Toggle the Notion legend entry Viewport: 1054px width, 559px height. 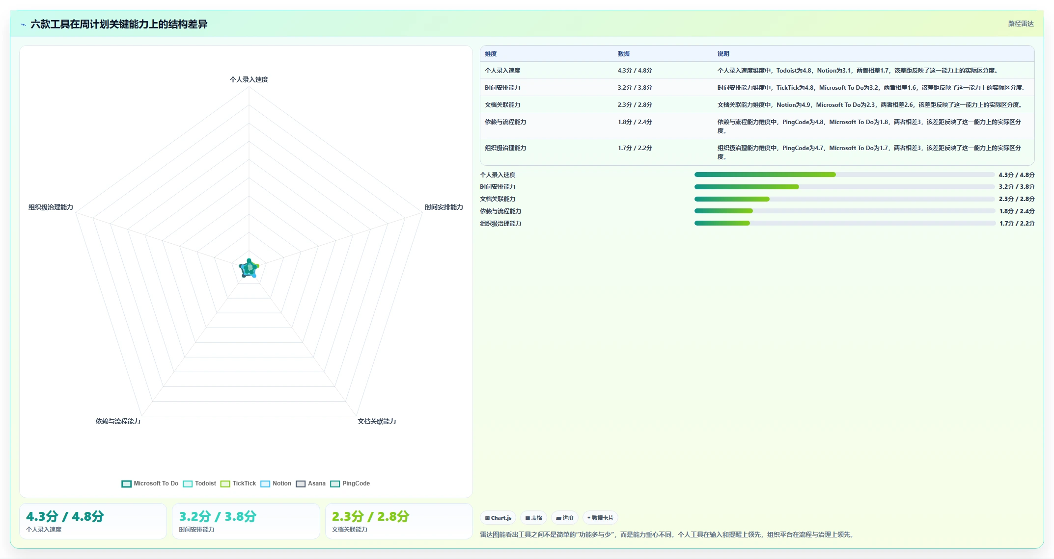tap(276, 483)
